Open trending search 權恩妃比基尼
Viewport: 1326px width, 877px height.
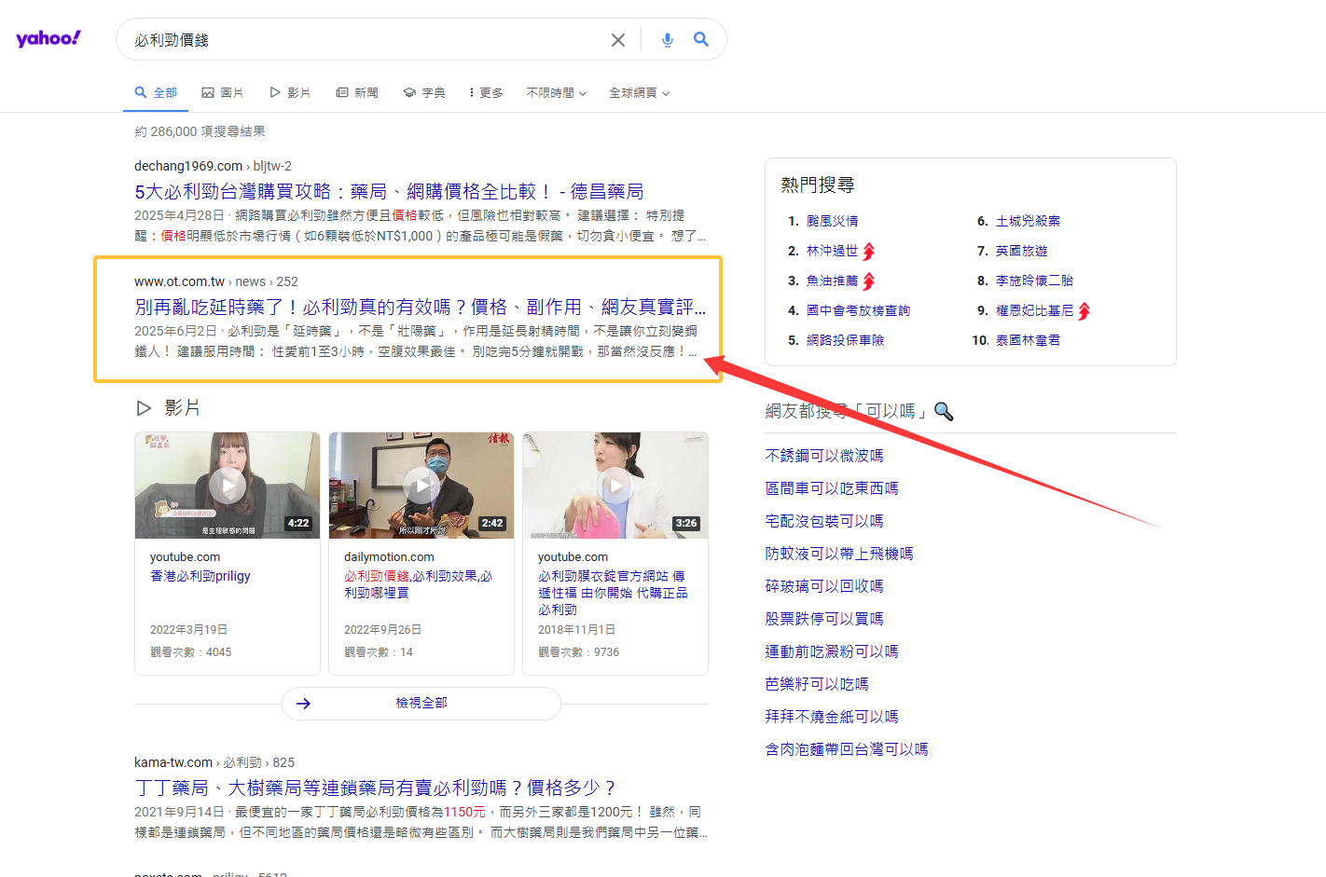(1034, 310)
